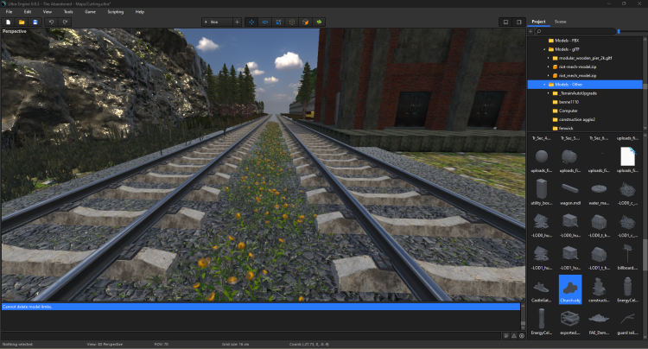Screen dimensions: 648x349
Task: Click the Open folder toolbar icon
Action: tap(22, 22)
